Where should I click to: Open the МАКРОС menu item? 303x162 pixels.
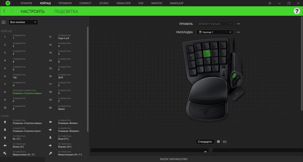tap(156, 3)
